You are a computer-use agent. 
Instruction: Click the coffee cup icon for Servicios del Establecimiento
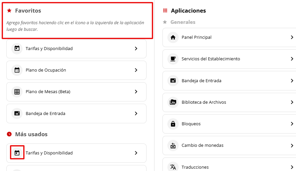[173, 59]
